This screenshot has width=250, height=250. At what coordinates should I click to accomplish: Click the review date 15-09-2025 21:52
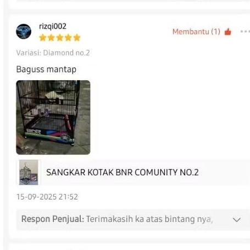pos(47,197)
